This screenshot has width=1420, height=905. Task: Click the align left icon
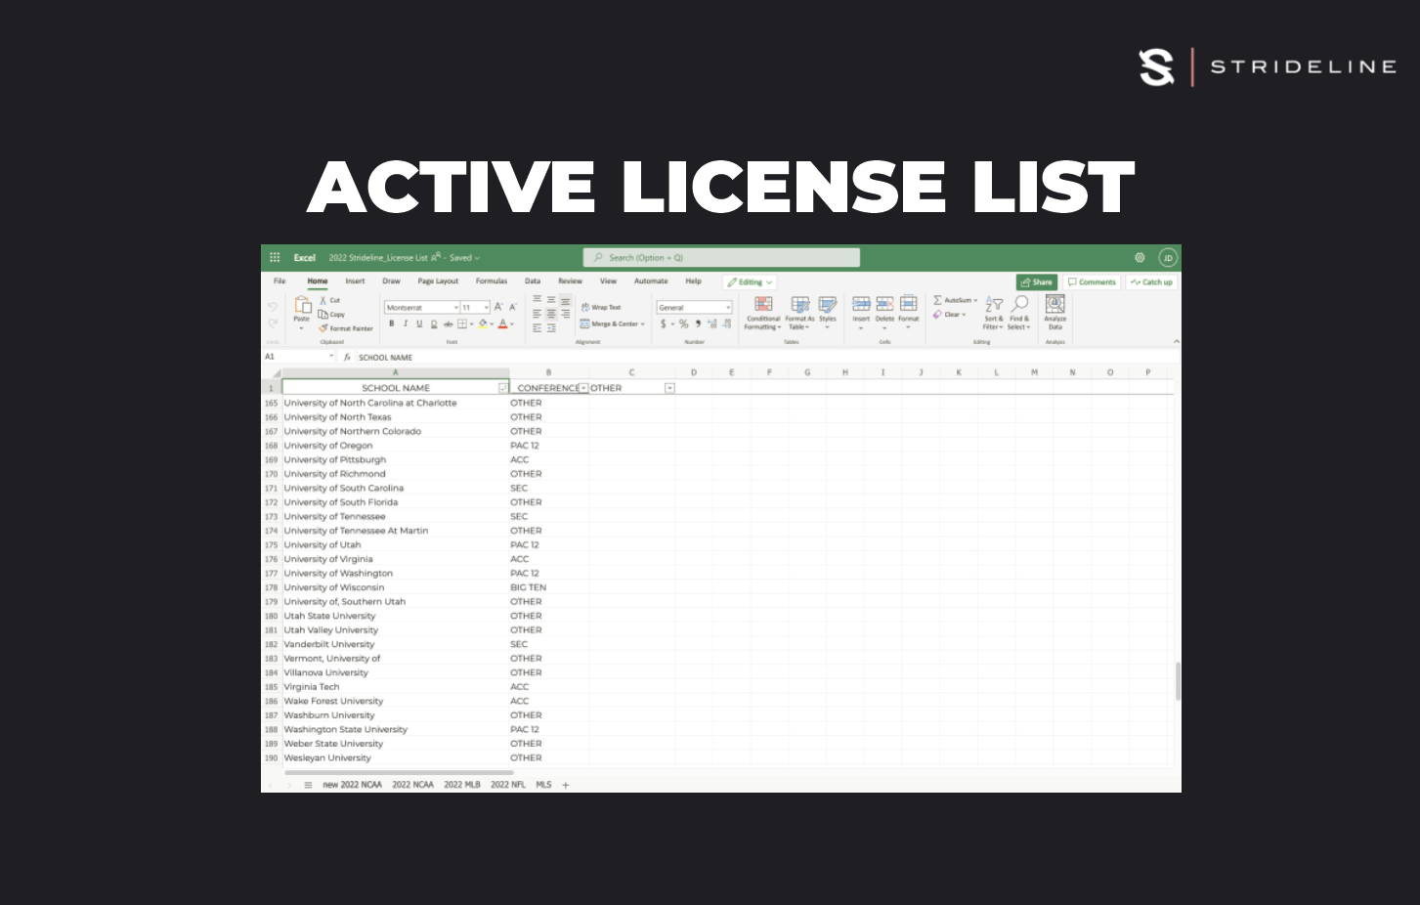(537, 314)
